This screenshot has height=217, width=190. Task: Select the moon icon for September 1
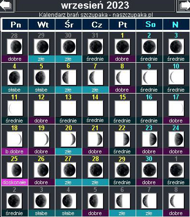click(x=122, y=47)
